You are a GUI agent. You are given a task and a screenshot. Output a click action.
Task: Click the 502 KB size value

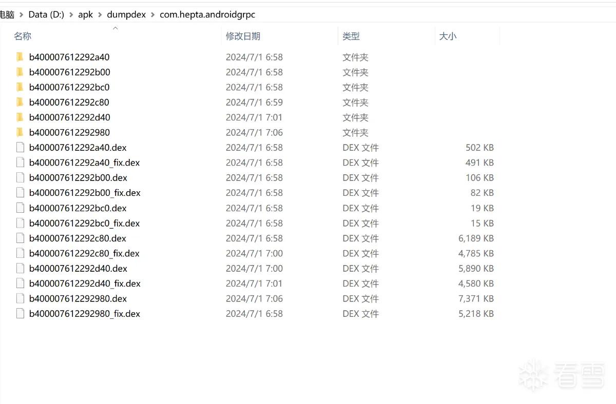(x=479, y=148)
